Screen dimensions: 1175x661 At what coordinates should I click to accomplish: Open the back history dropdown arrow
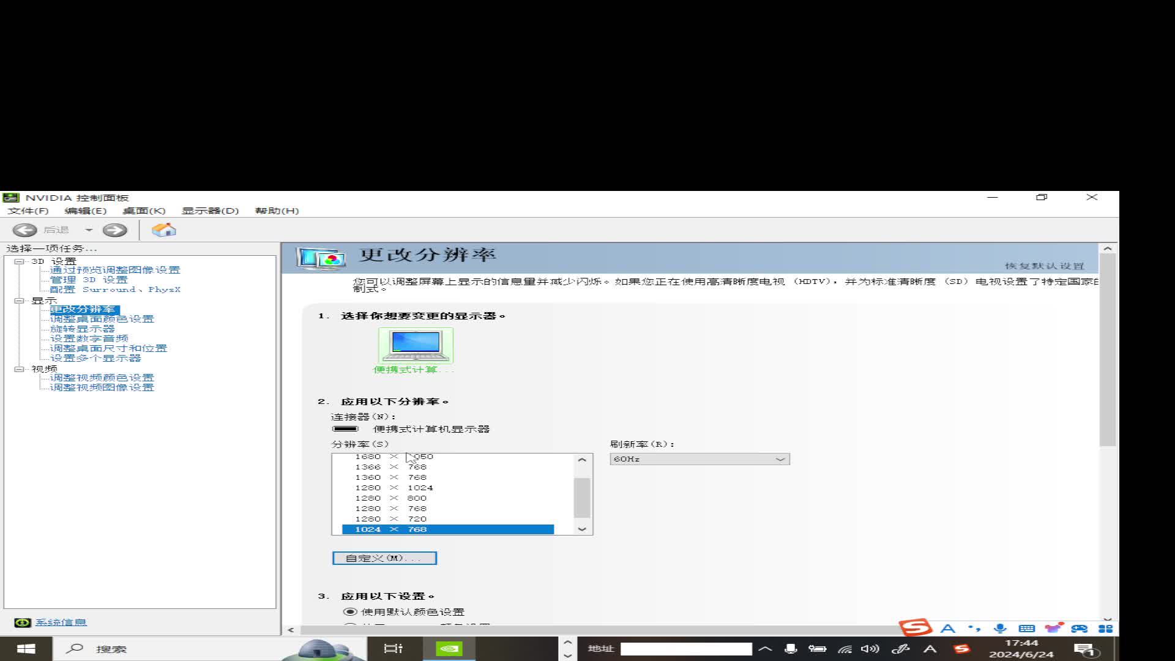click(89, 230)
